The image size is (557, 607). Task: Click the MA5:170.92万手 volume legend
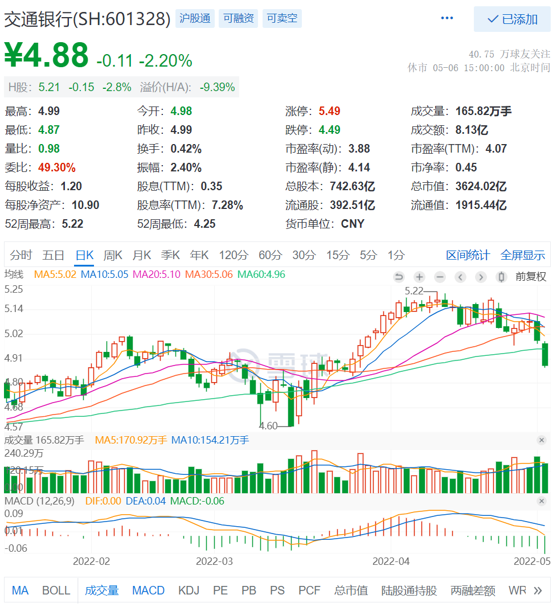point(131,440)
